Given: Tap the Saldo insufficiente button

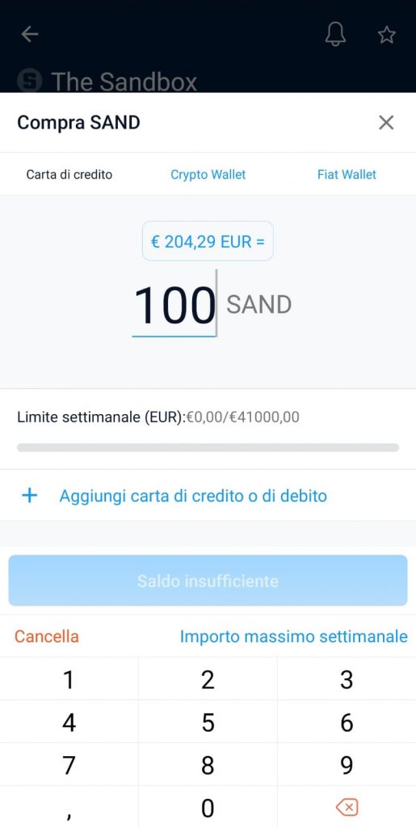Looking at the screenshot, I should 208,581.
